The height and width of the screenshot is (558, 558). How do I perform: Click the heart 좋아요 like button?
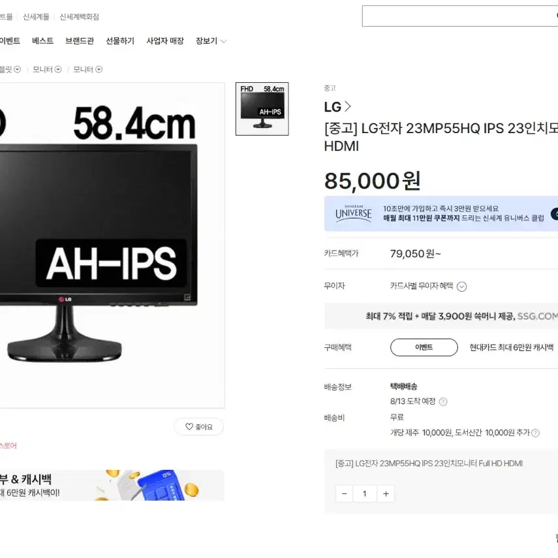[x=198, y=426]
